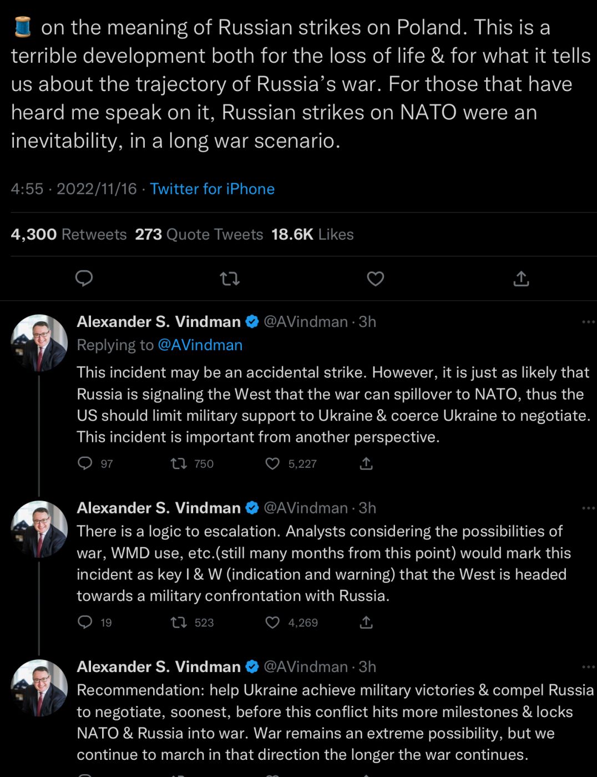This screenshot has width=597, height=777.
Task: Open the 273 Quote Tweets list
Action: pos(199,234)
